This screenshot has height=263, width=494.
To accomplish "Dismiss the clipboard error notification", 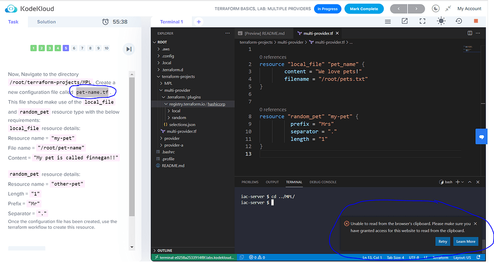I will click(x=475, y=224).
